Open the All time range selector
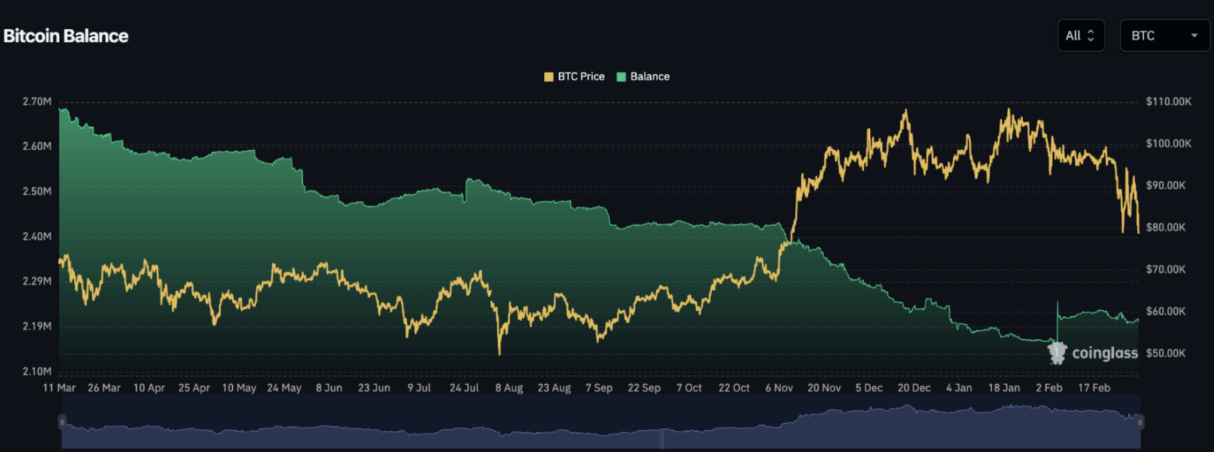 [x=1080, y=36]
